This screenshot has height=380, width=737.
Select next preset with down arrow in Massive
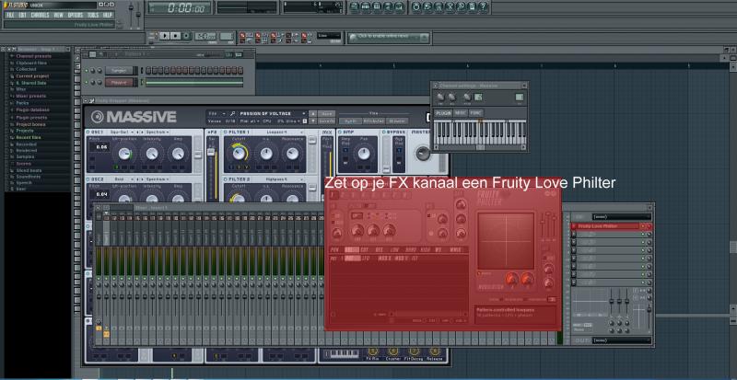click(312, 121)
